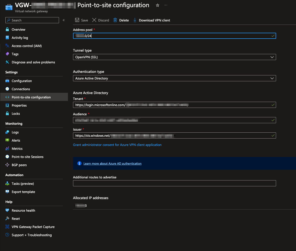
Task: Click the Locks padlock icon
Action: pyautogui.click(x=7, y=113)
